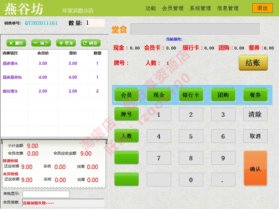Image resolution: width=279 pixels, height=209 pixels.
Task: Click the blank grey key left of 0
Action: (159, 180)
